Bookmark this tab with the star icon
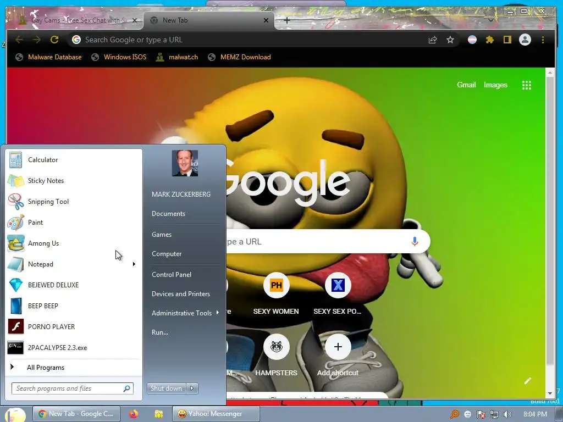Image resolution: width=563 pixels, height=422 pixels. [x=450, y=40]
